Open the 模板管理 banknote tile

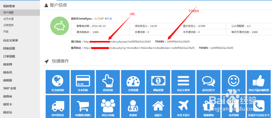[158, 82]
